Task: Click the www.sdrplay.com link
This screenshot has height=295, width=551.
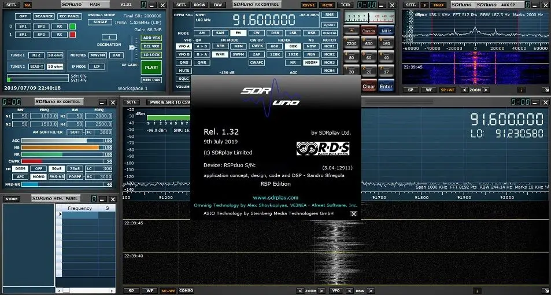Action: pyautogui.click(x=276, y=198)
